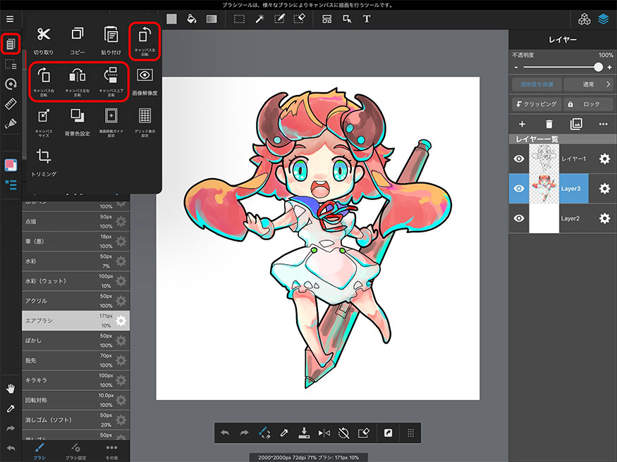Image resolution: width=617 pixels, height=462 pixels.
Task: Select the magic wand tool
Action: [259, 19]
